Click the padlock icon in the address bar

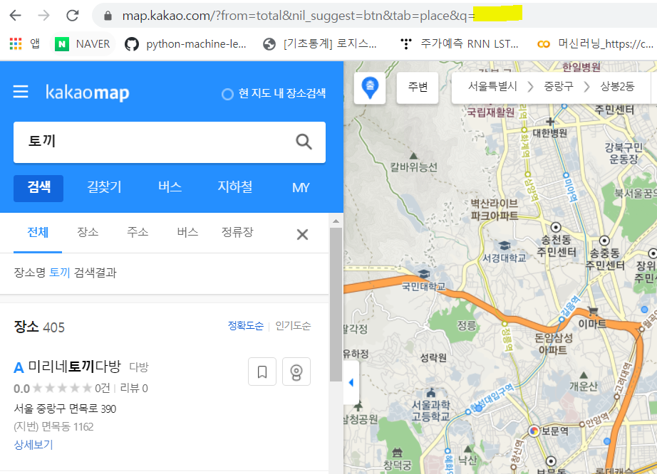pos(108,16)
